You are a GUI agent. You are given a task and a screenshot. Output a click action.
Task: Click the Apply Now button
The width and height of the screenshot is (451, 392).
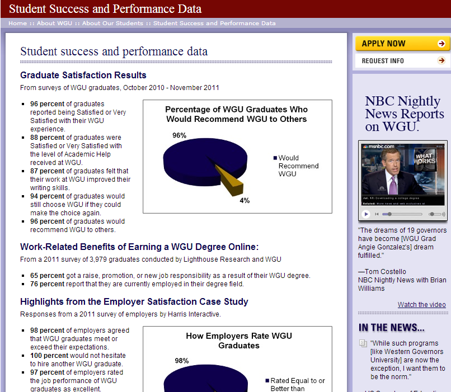pyautogui.click(x=402, y=44)
